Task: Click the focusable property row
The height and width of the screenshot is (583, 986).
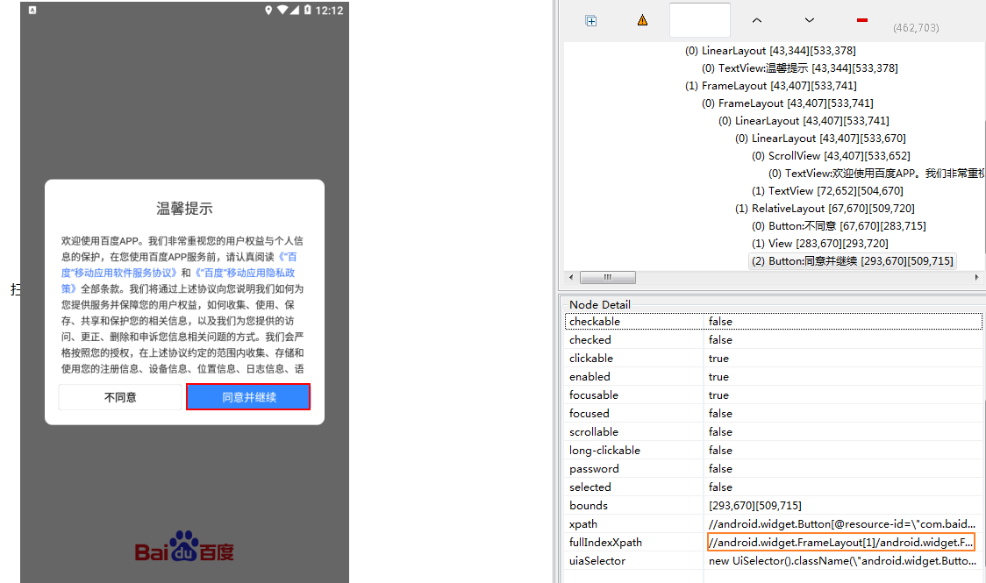Action: (774, 395)
